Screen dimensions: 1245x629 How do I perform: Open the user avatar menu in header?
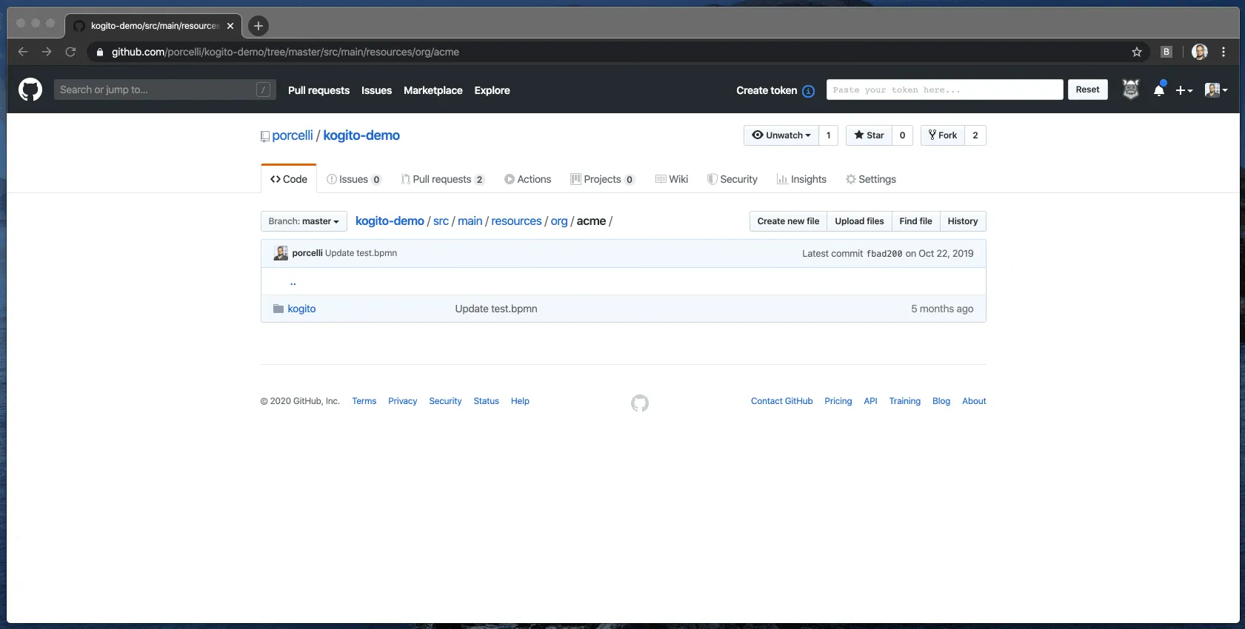1216,90
